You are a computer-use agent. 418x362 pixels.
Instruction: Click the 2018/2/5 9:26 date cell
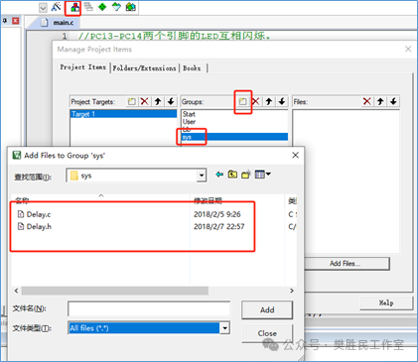pos(217,214)
